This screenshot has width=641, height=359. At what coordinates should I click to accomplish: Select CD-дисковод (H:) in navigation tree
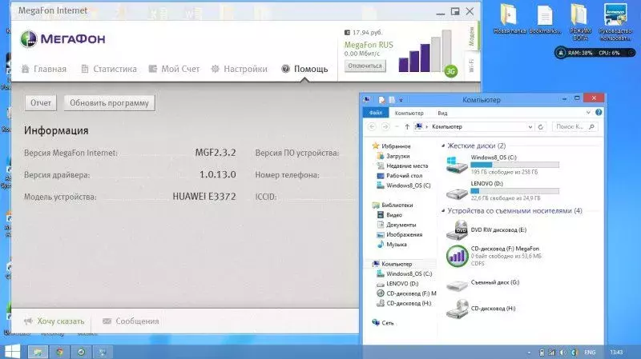(404, 303)
